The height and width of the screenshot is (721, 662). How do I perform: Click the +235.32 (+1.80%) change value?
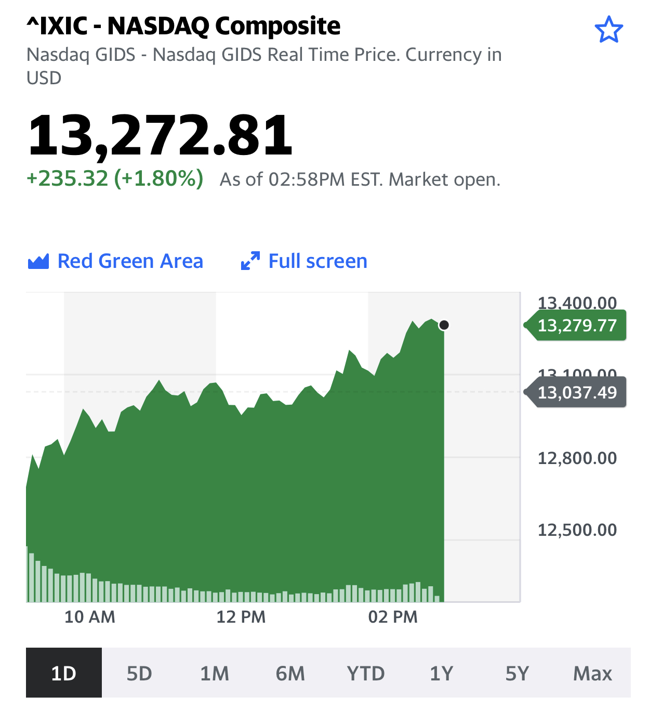(x=115, y=178)
